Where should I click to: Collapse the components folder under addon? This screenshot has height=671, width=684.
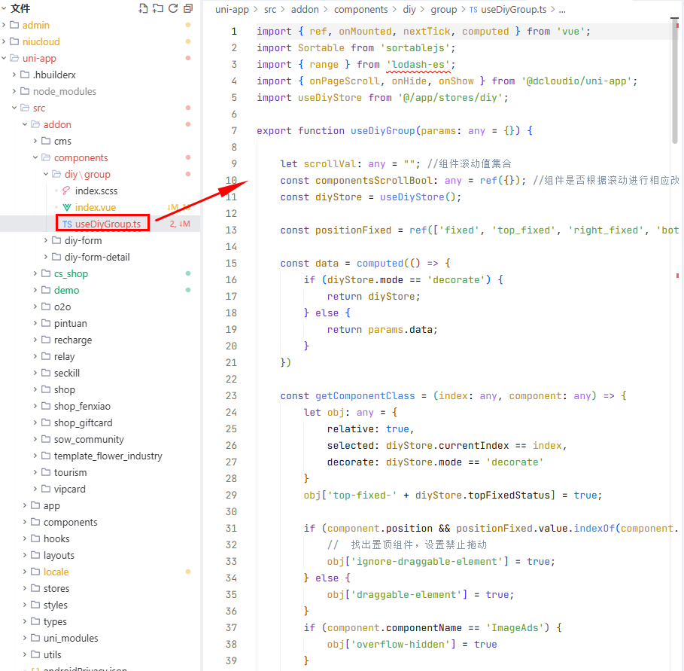[81, 157]
